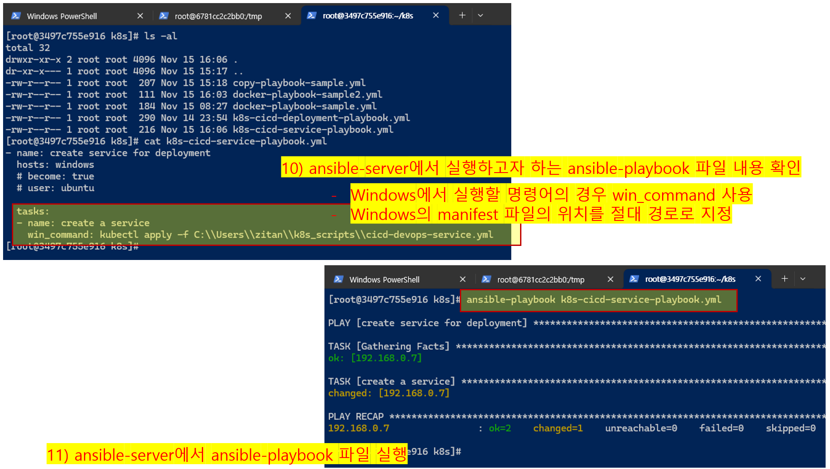Switch to root@6781cc2c2bb0:/tmp tab in top terminal
This screenshot has width=830, height=469.
225,16
